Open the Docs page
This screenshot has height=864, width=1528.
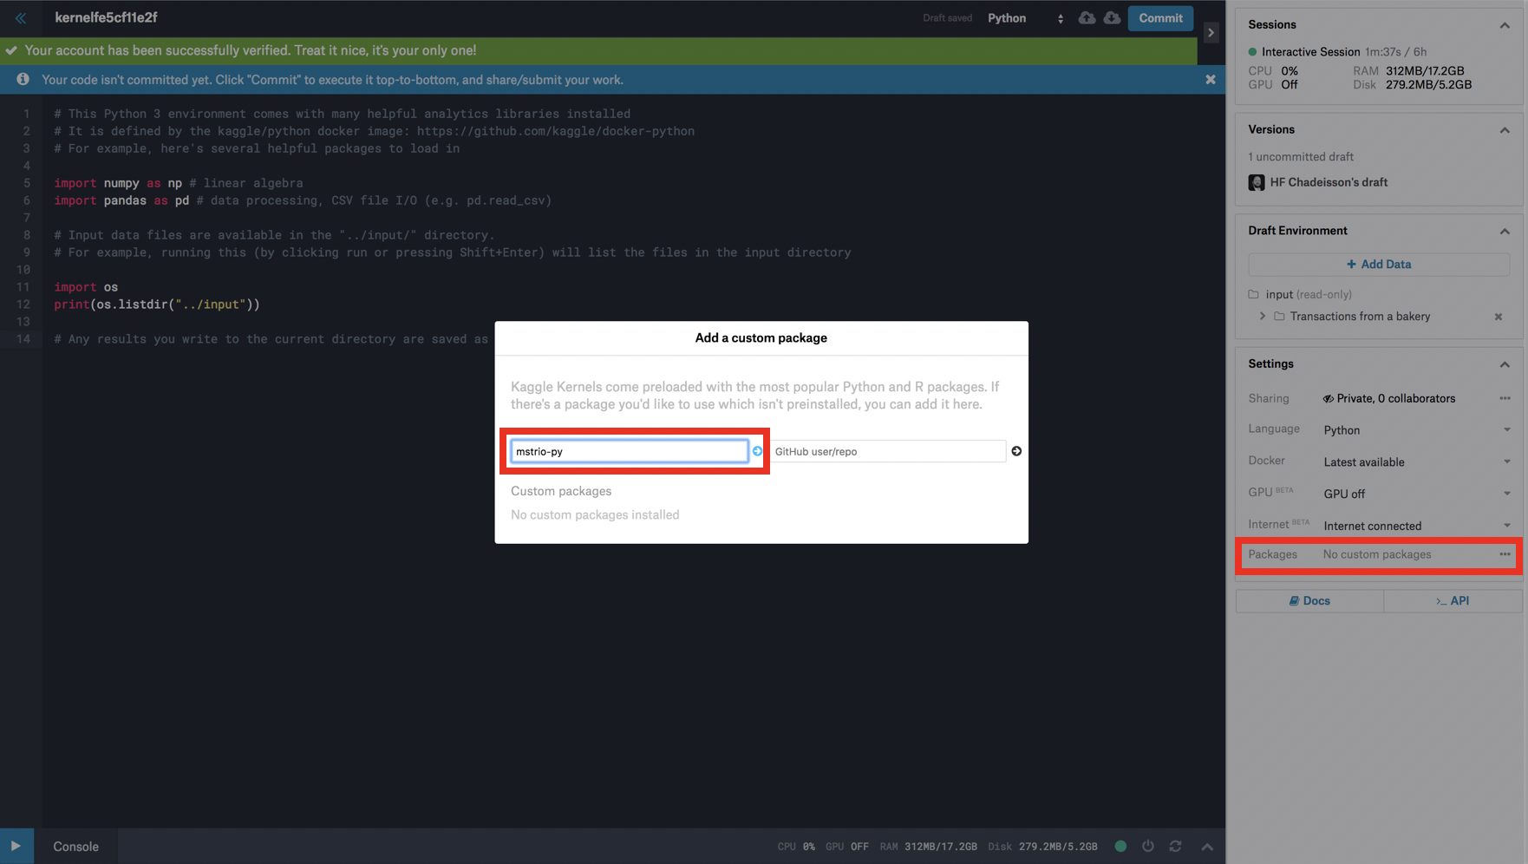tap(1309, 600)
